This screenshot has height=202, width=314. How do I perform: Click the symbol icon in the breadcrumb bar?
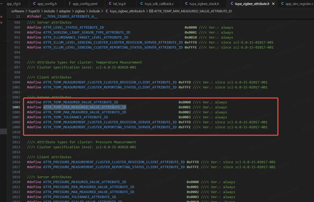coord(151,11)
